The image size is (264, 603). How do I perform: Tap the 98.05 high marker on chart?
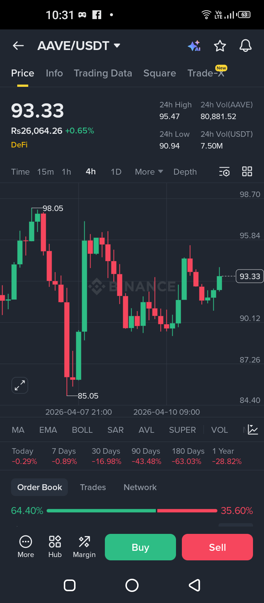pyautogui.click(x=53, y=208)
